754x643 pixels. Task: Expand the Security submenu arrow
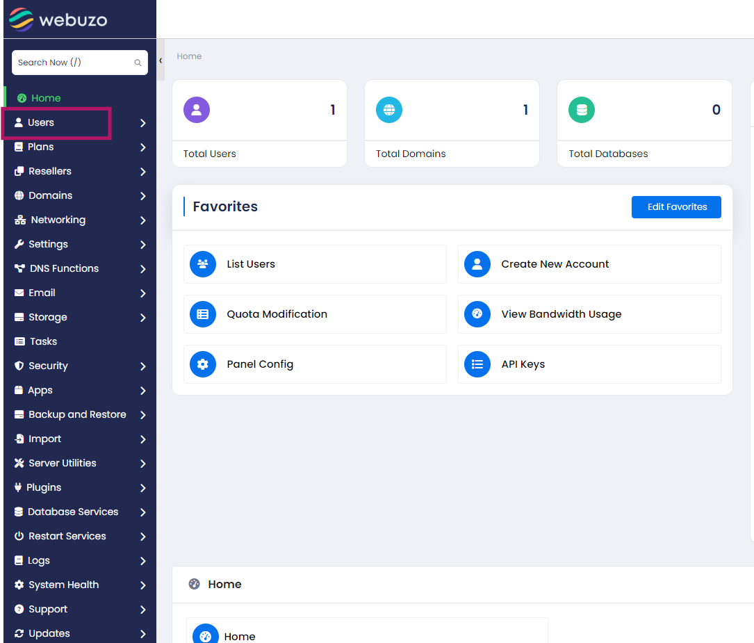(142, 366)
